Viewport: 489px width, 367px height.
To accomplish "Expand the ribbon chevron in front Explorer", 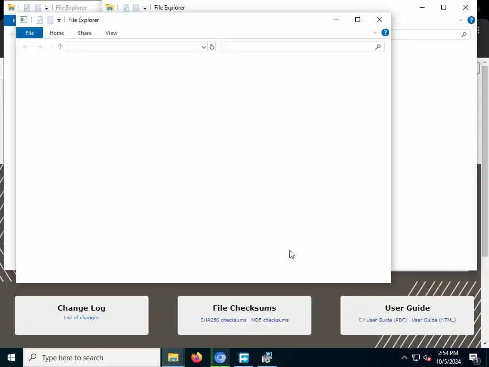I will point(374,32).
